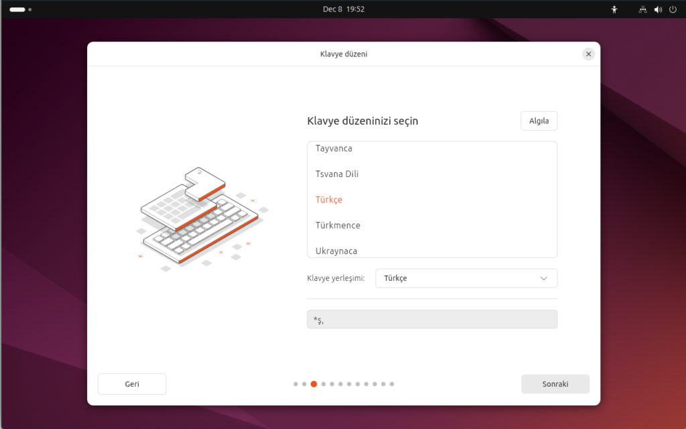Screen dimensions: 686x429
Task: Click the active orange step indicator dot
Action: pos(314,384)
